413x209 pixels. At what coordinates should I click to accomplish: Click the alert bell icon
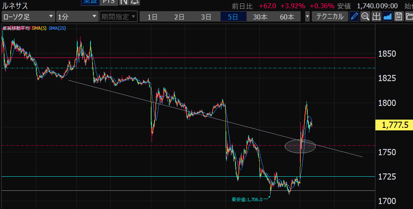tap(134, 2)
